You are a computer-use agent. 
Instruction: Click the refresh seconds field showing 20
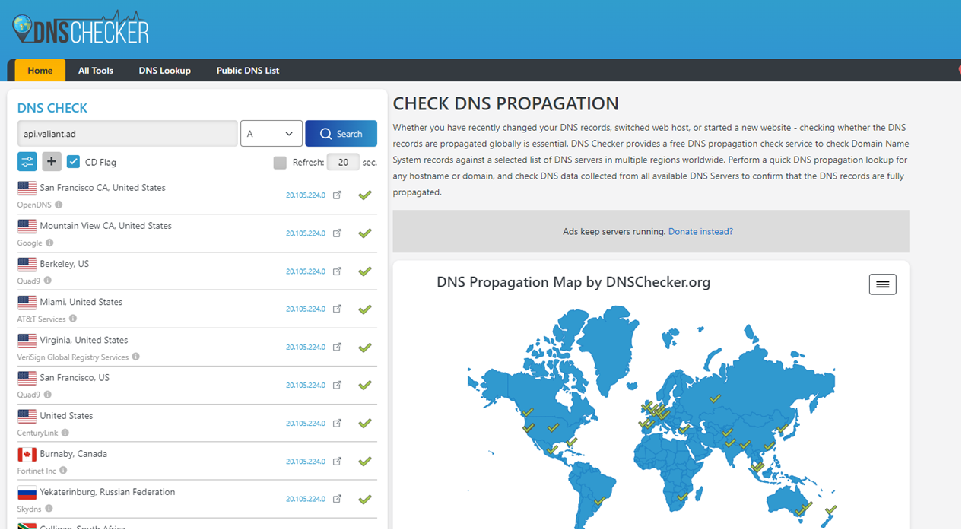click(343, 162)
